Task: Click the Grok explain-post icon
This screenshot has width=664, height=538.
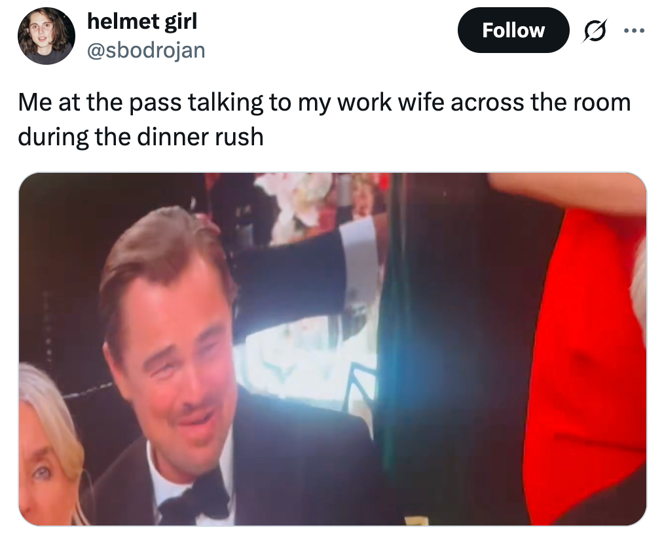Action: click(595, 31)
